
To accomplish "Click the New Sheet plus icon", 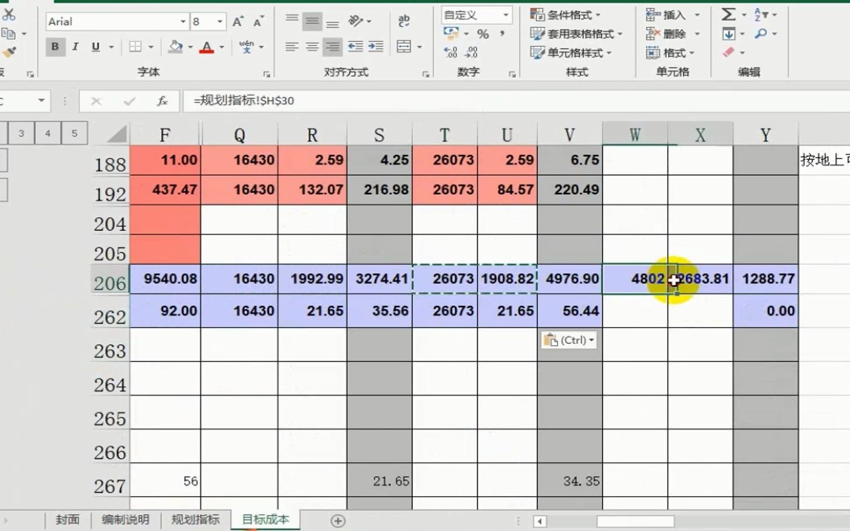I will tap(338, 521).
